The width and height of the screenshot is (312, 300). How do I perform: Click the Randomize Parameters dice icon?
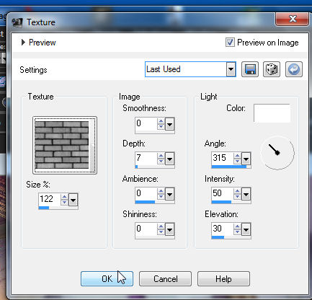(x=272, y=69)
